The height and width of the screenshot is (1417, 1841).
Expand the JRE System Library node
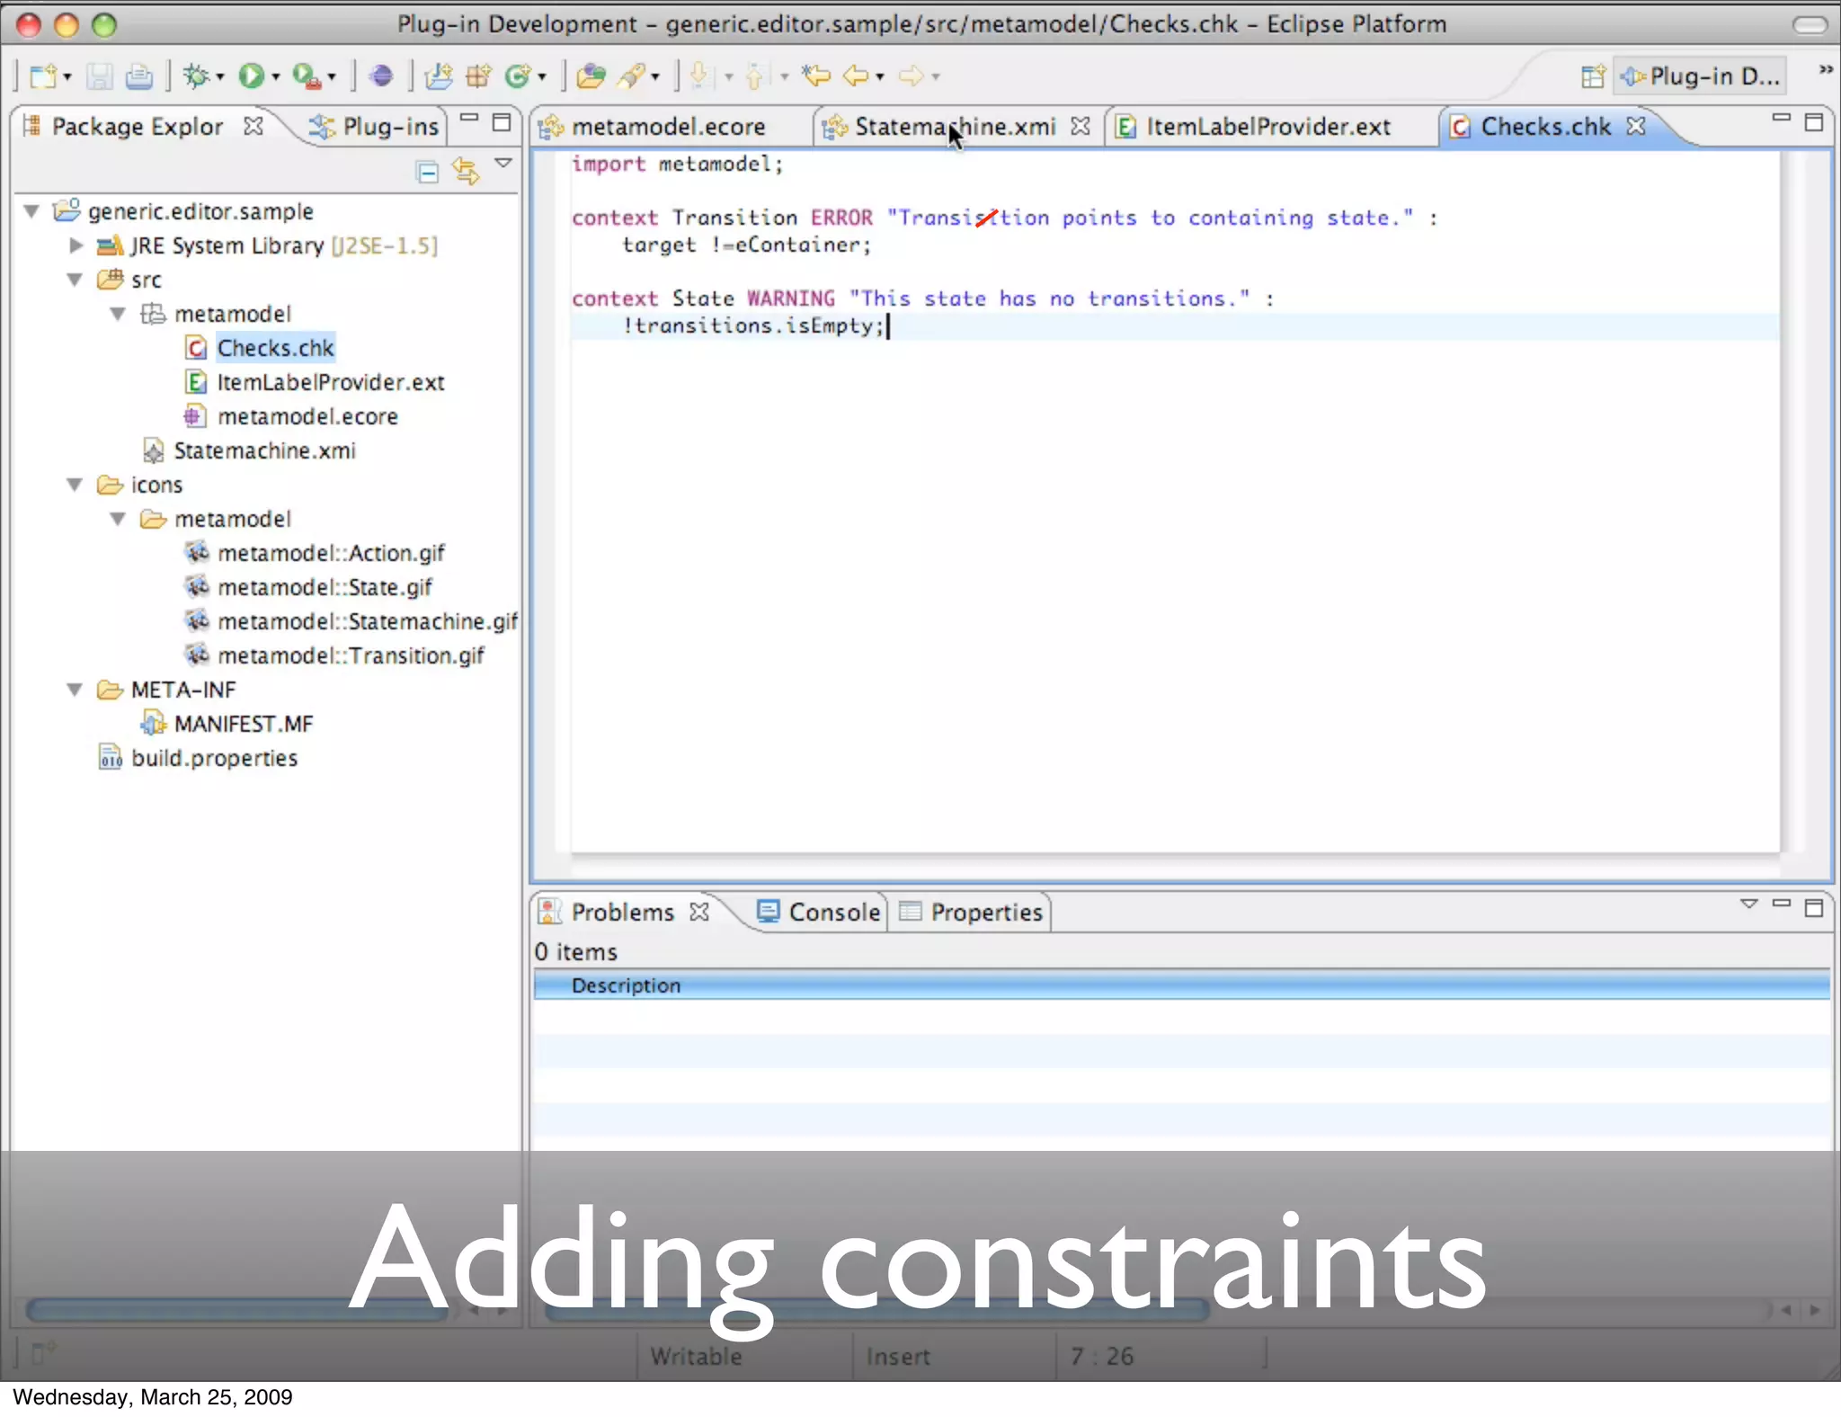click(76, 245)
